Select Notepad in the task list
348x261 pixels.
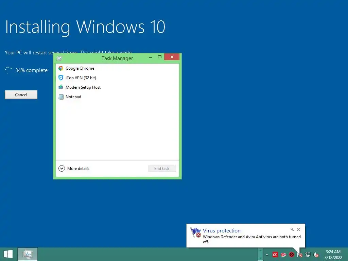pos(117,97)
